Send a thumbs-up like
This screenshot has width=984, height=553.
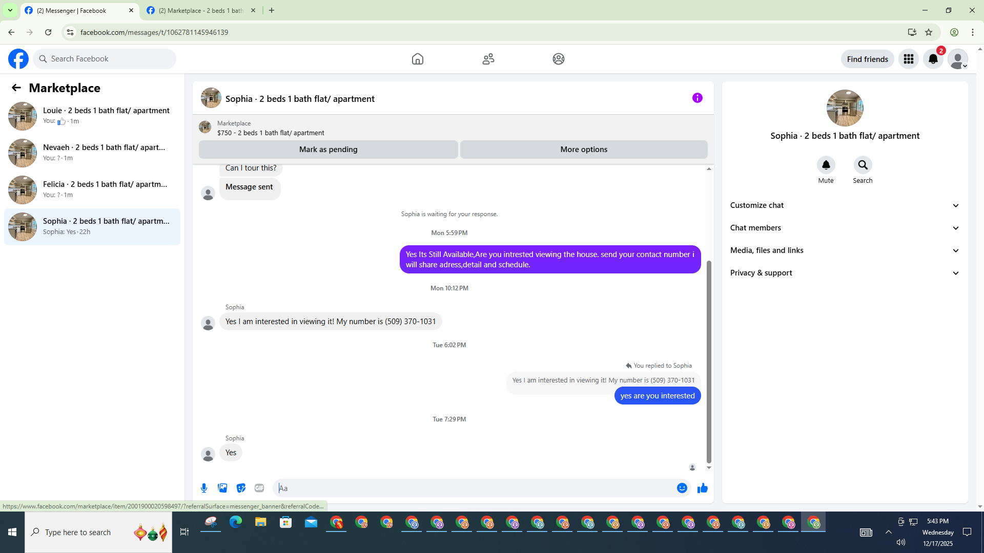702,488
